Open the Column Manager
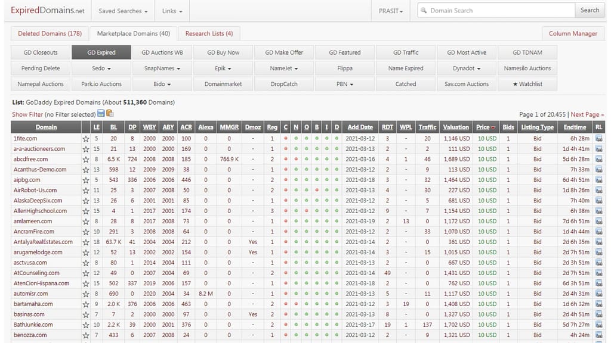 [573, 33]
